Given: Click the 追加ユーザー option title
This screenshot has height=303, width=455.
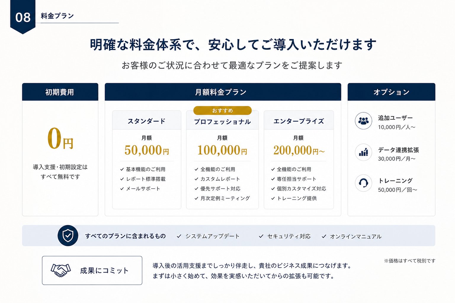Looking at the screenshot, I should [x=395, y=118].
